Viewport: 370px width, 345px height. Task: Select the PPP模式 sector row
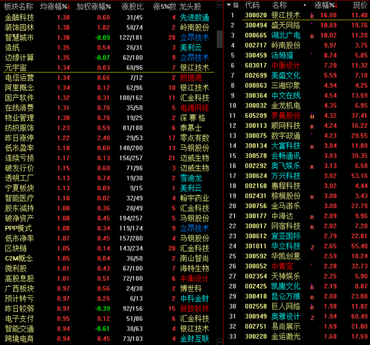109,228
